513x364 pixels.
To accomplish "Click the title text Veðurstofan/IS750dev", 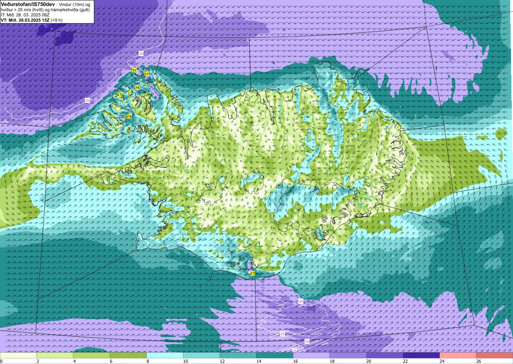I will [28, 4].
